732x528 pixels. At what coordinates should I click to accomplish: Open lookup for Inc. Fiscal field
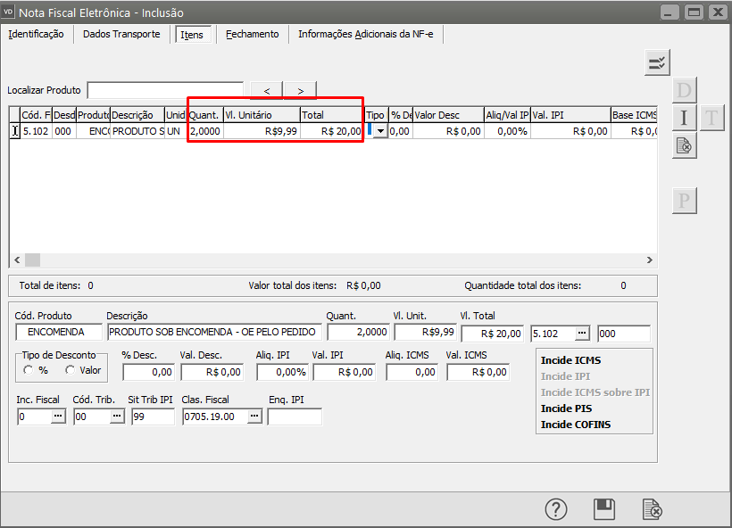coord(58,417)
